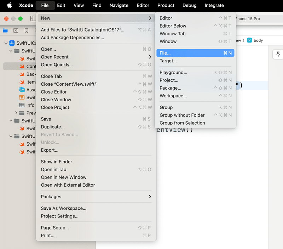Open the Navigate menu

pyautogui.click(x=119, y=5)
